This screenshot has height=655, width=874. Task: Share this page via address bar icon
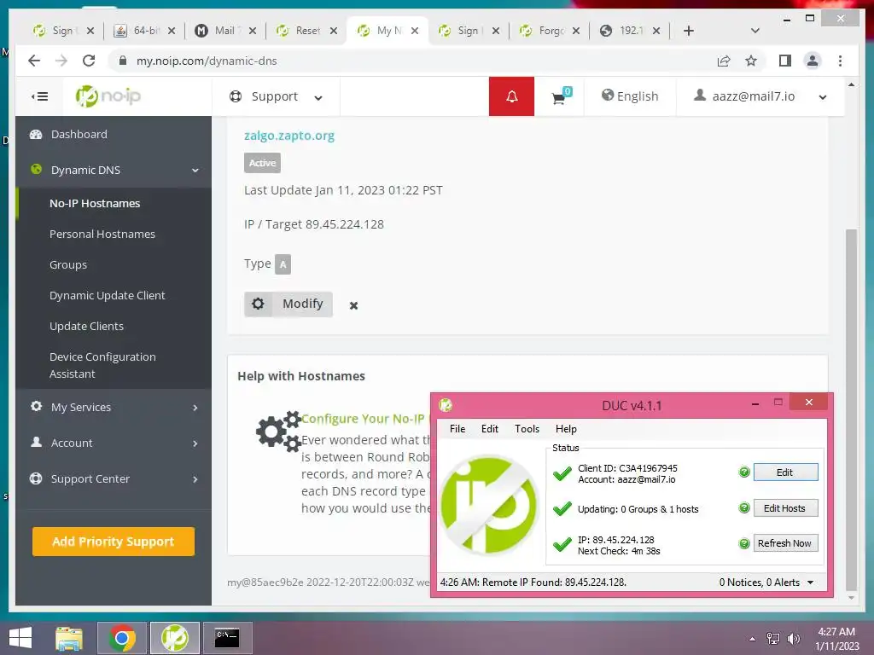click(x=724, y=61)
